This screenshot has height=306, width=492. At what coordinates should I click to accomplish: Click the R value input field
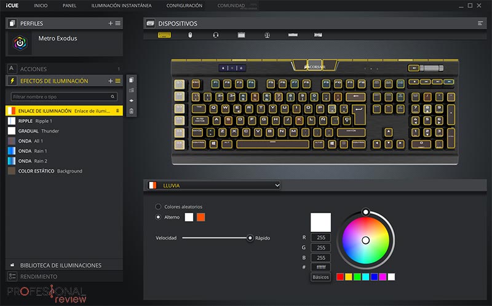tap(320, 237)
